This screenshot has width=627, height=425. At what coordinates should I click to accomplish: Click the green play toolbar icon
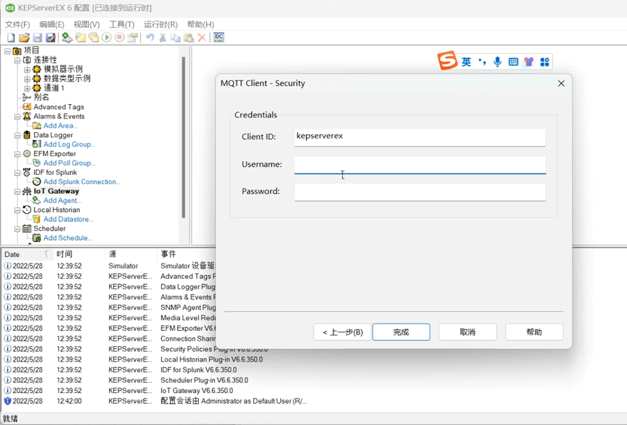[107, 38]
